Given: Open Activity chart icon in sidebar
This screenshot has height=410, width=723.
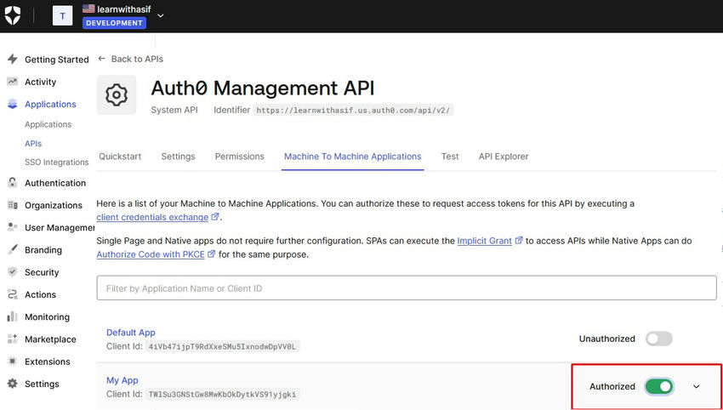Looking at the screenshot, I should (x=13, y=82).
